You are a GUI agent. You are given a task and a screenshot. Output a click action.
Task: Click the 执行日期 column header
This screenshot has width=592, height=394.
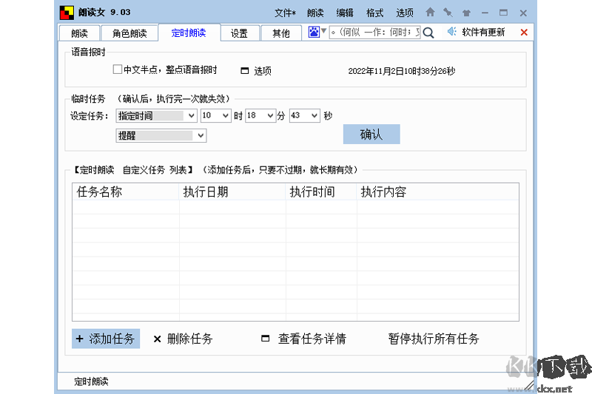(x=232, y=192)
